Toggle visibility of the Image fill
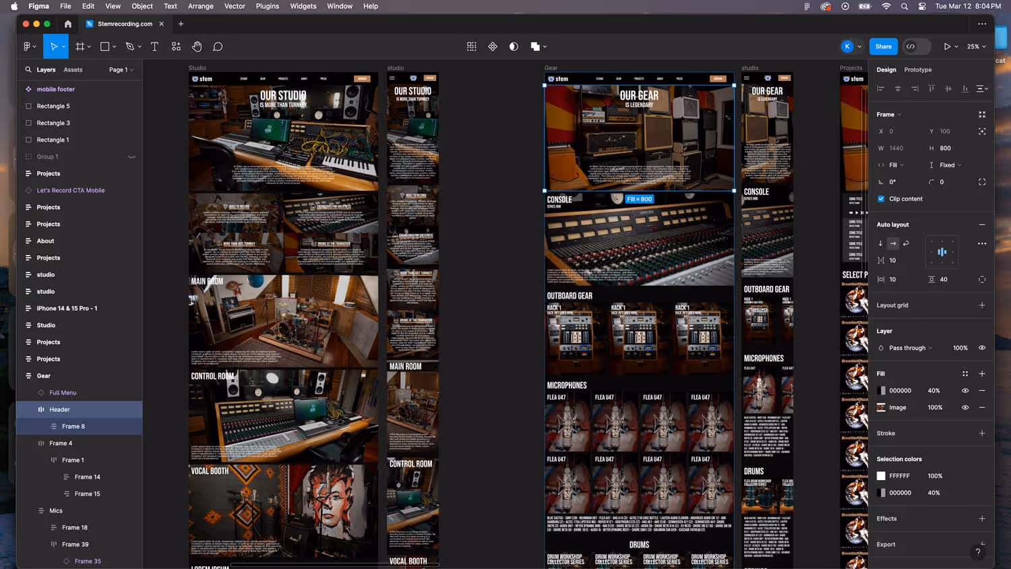The height and width of the screenshot is (569, 1011). click(x=965, y=407)
